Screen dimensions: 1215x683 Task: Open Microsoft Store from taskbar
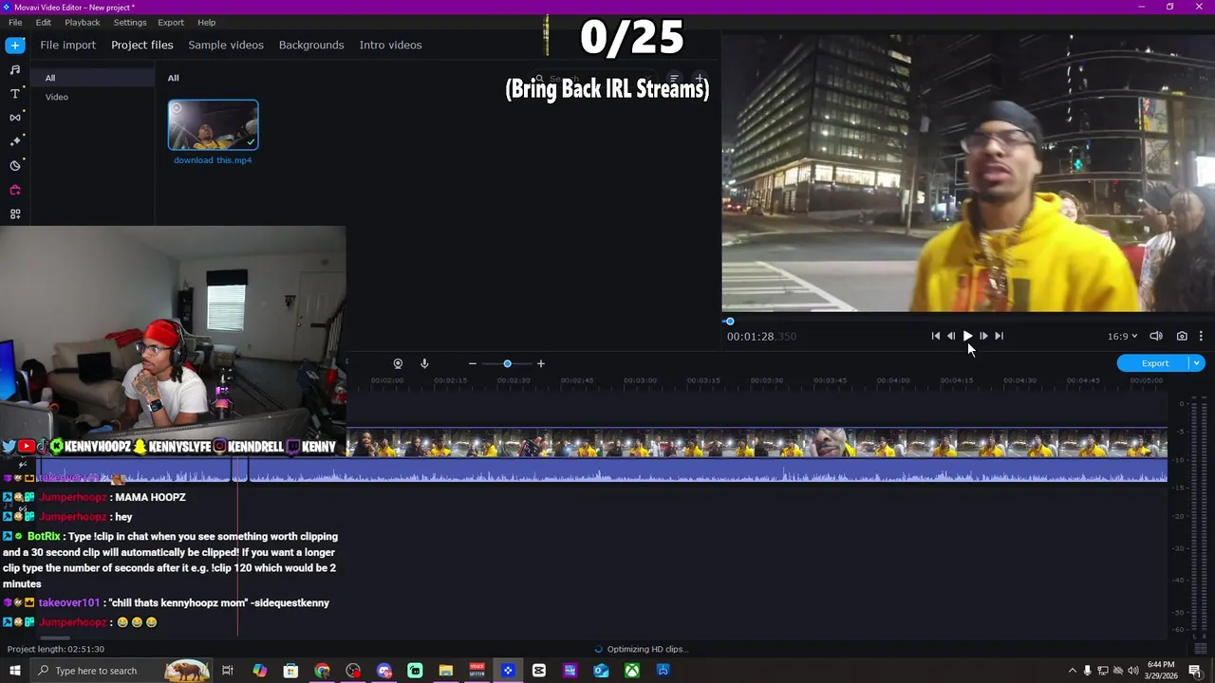click(290, 671)
